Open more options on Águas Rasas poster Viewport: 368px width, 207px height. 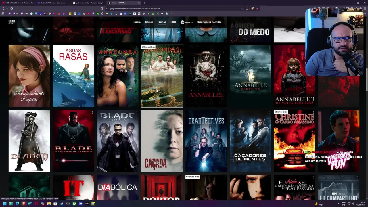92,47
